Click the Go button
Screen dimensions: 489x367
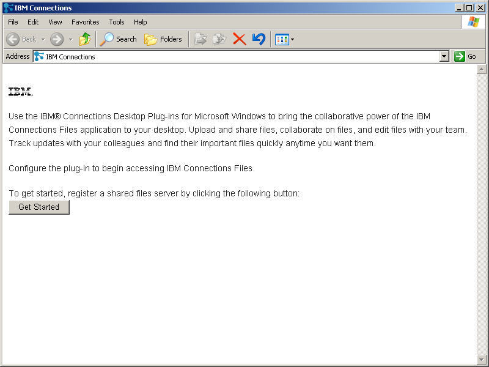point(466,56)
